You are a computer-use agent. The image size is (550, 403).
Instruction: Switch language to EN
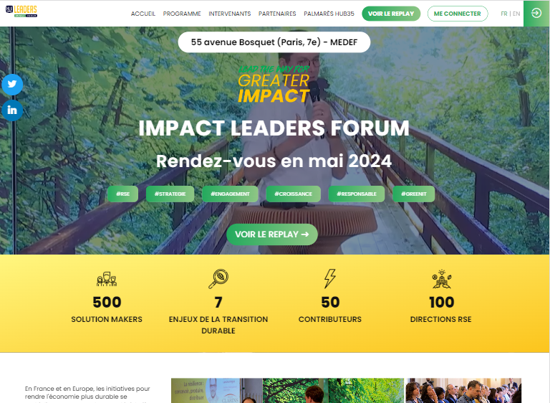tap(516, 14)
